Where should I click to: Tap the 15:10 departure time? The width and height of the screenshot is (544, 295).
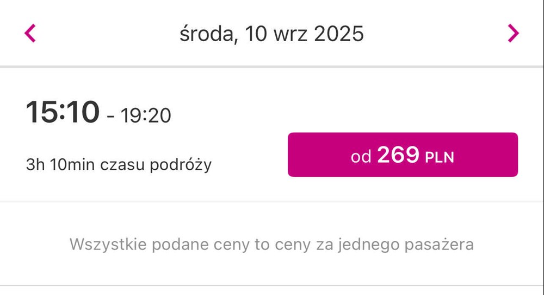coord(63,112)
